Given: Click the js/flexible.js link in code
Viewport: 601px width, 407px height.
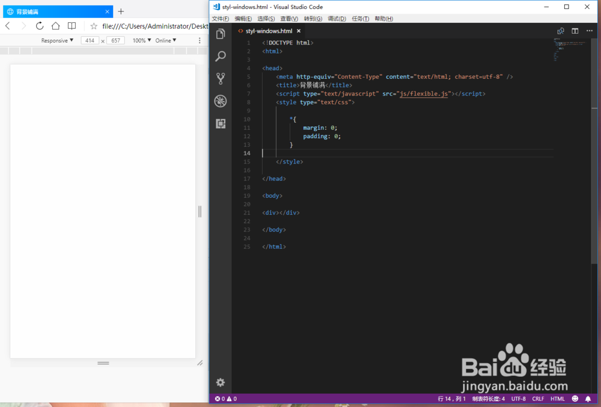Looking at the screenshot, I should click(x=424, y=94).
